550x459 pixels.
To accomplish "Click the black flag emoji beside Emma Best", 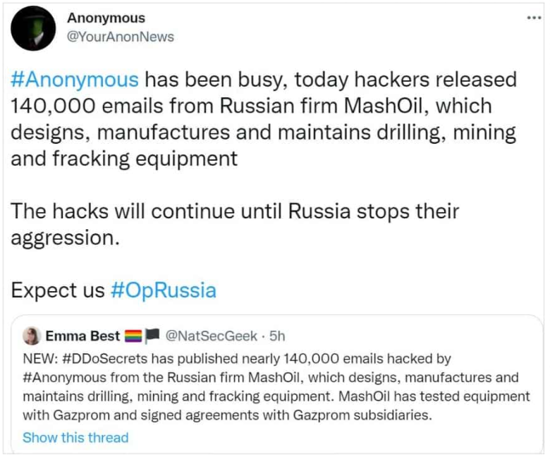I will tap(152, 336).
